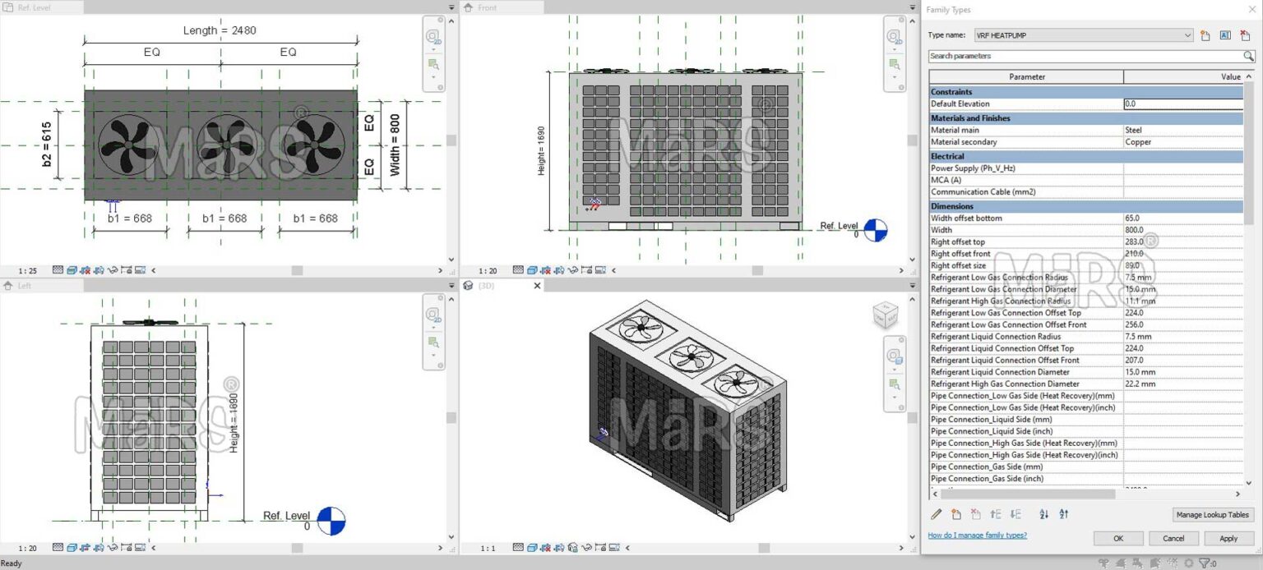The image size is (1263, 570).
Task: Click the New Parameter icon below the table
Action: pyautogui.click(x=955, y=514)
